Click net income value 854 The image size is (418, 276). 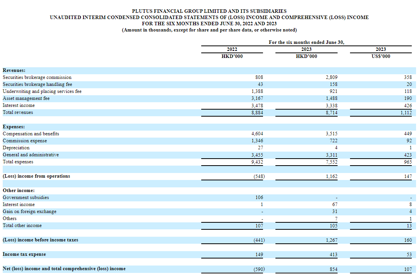pyautogui.click(x=333, y=269)
